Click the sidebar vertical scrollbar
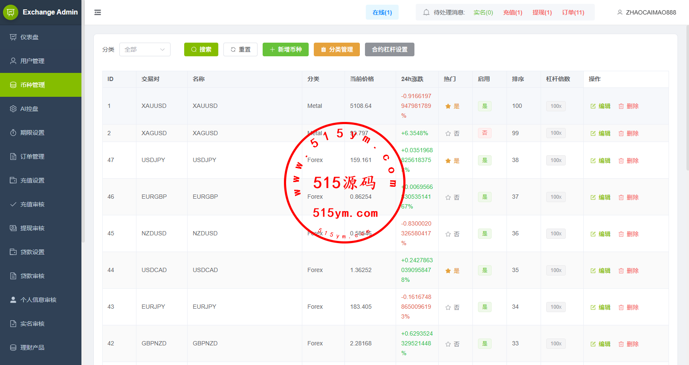This screenshot has width=689, height=365. tap(83, 128)
